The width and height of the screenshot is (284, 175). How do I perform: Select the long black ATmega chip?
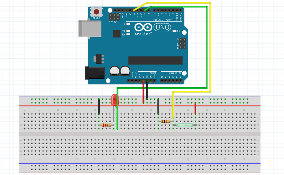click(x=155, y=60)
